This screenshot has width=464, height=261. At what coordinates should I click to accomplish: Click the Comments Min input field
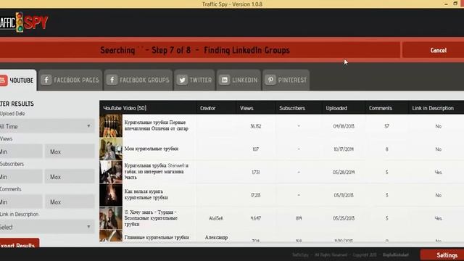[21, 202]
